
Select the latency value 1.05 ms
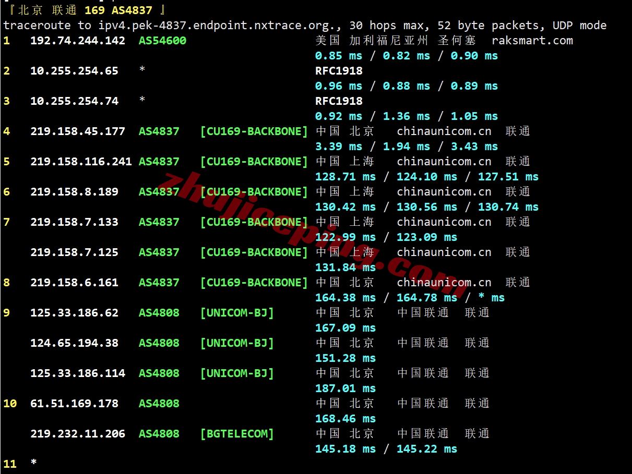coord(474,116)
